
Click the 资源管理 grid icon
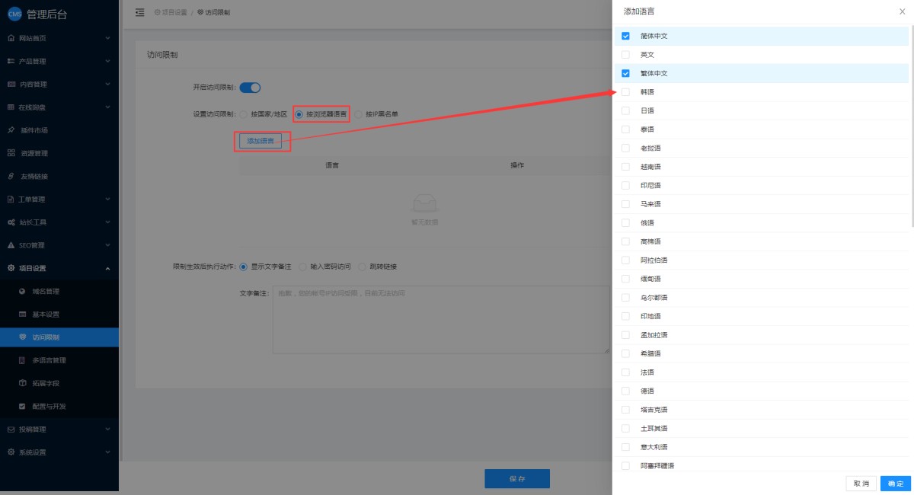click(11, 153)
